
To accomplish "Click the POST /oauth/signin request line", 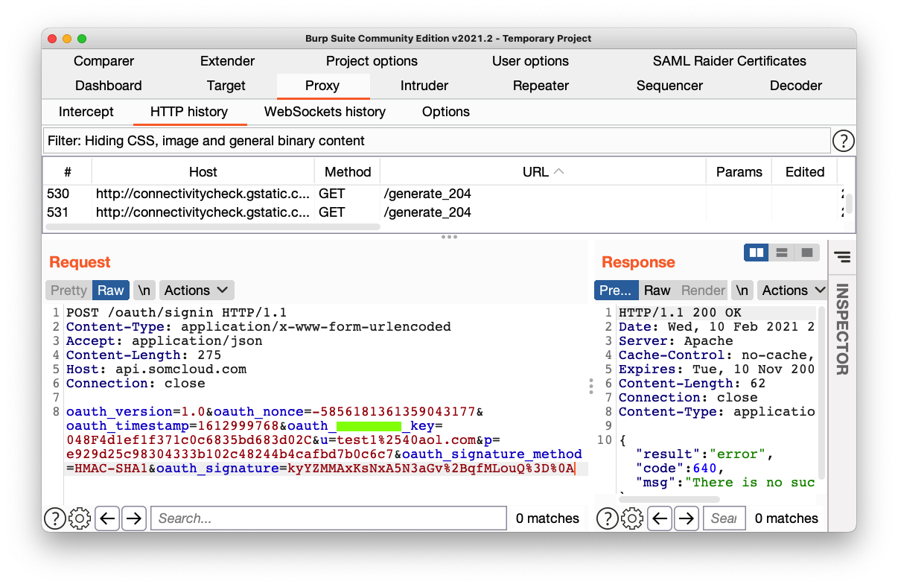I will point(176,313).
